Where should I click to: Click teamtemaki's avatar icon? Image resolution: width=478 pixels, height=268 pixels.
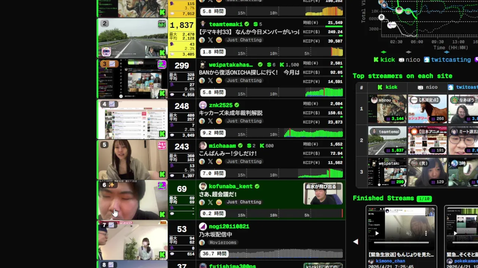pos(203,24)
